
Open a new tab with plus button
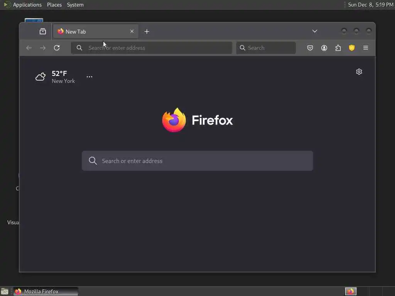pyautogui.click(x=147, y=32)
